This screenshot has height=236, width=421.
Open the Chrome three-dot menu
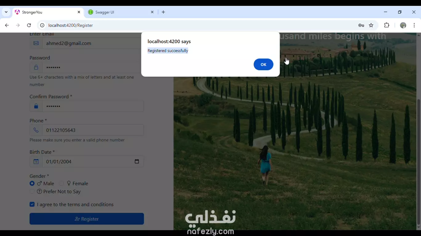click(414, 25)
